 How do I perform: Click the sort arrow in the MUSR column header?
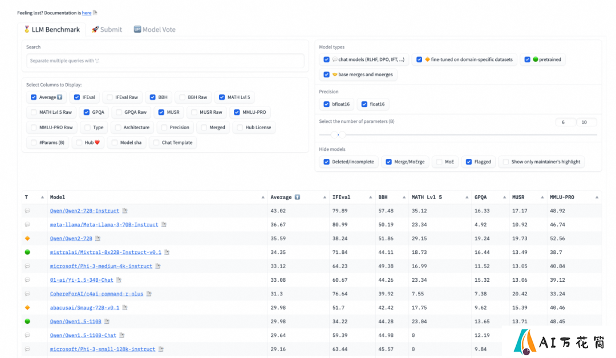tap(542, 197)
